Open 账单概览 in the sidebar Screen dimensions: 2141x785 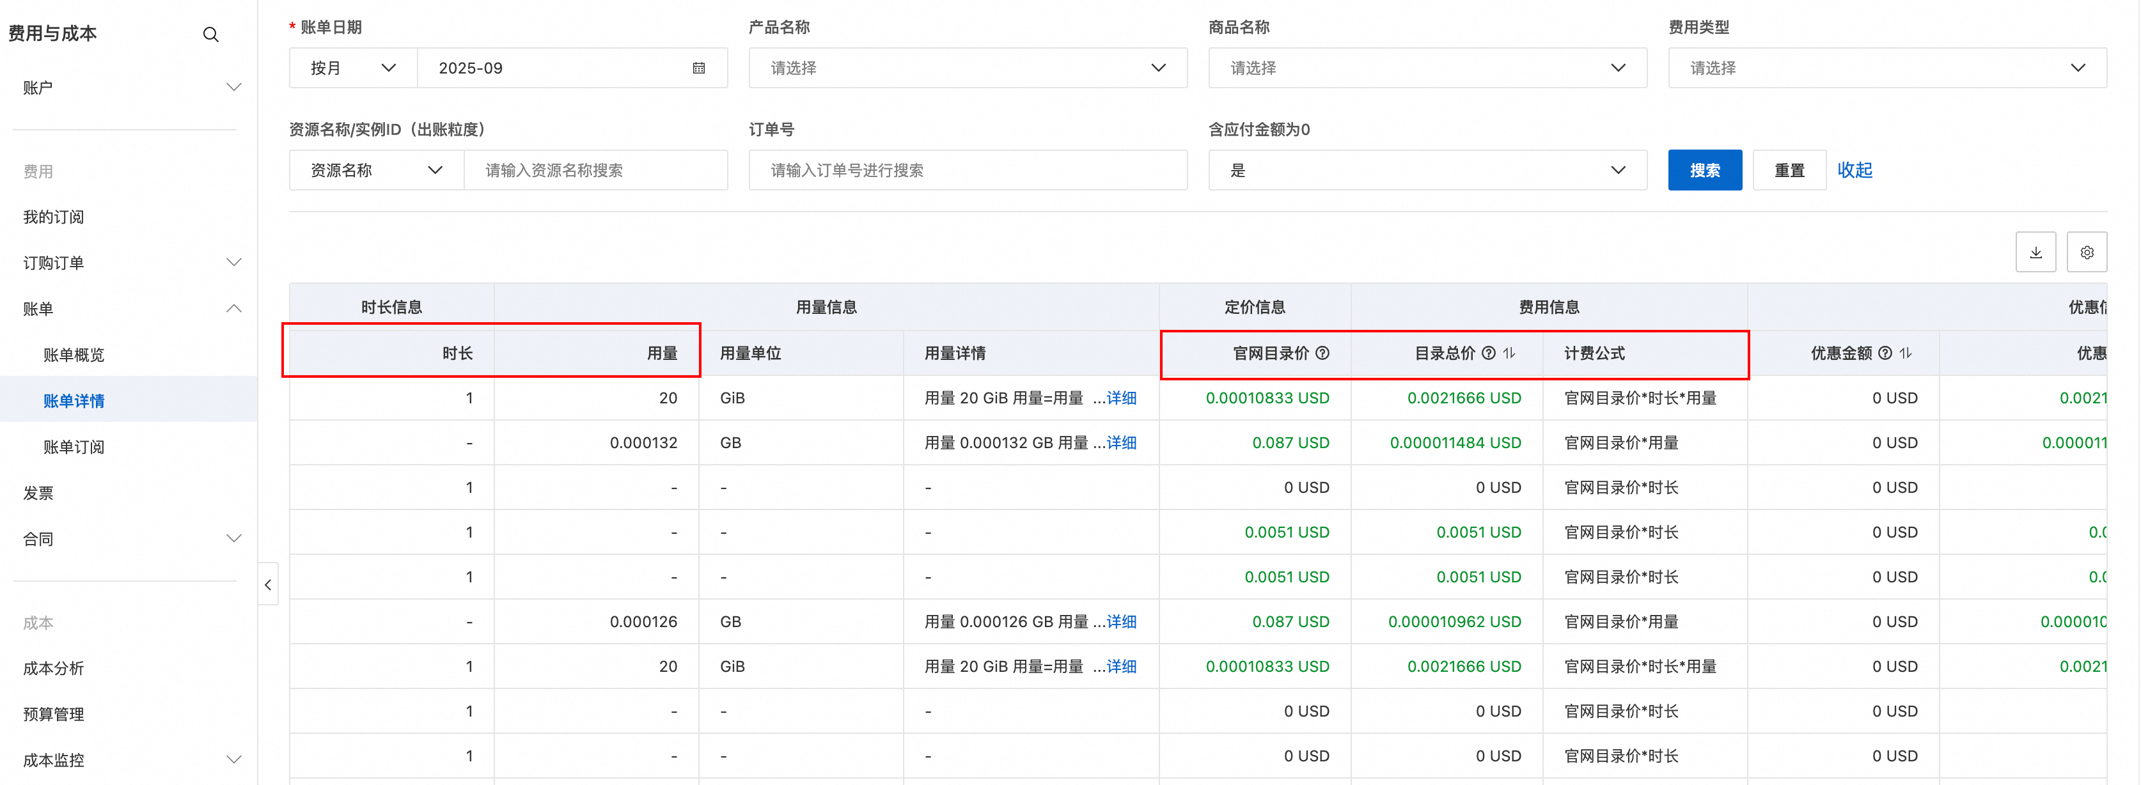[x=74, y=355]
